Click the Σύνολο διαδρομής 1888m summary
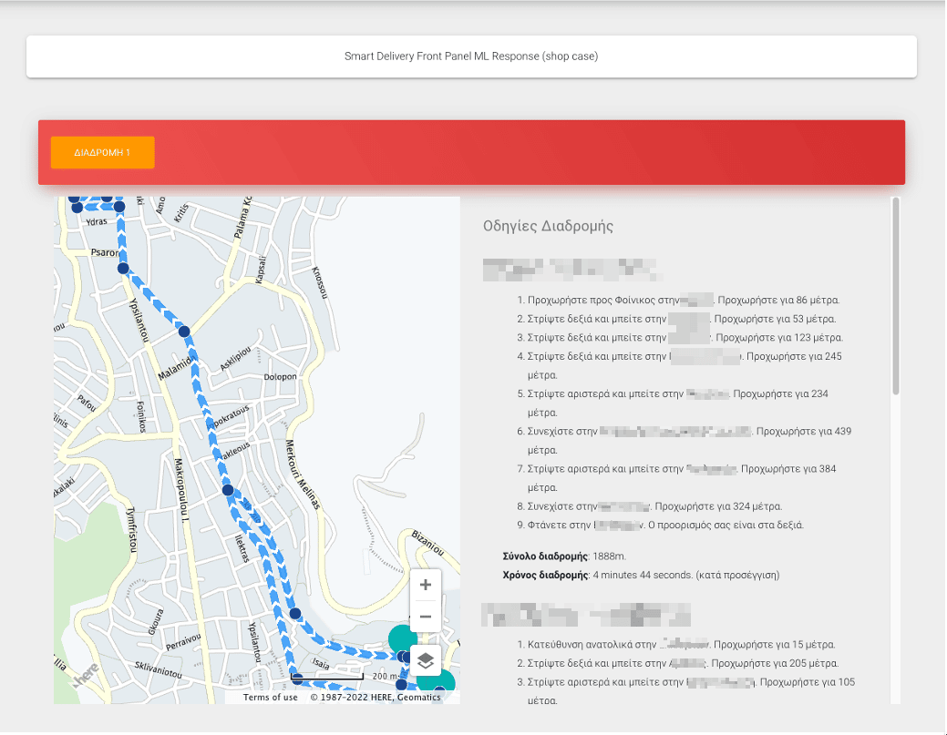 (x=561, y=556)
